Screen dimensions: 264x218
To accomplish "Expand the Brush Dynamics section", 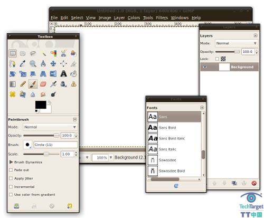I will (x=11, y=162).
